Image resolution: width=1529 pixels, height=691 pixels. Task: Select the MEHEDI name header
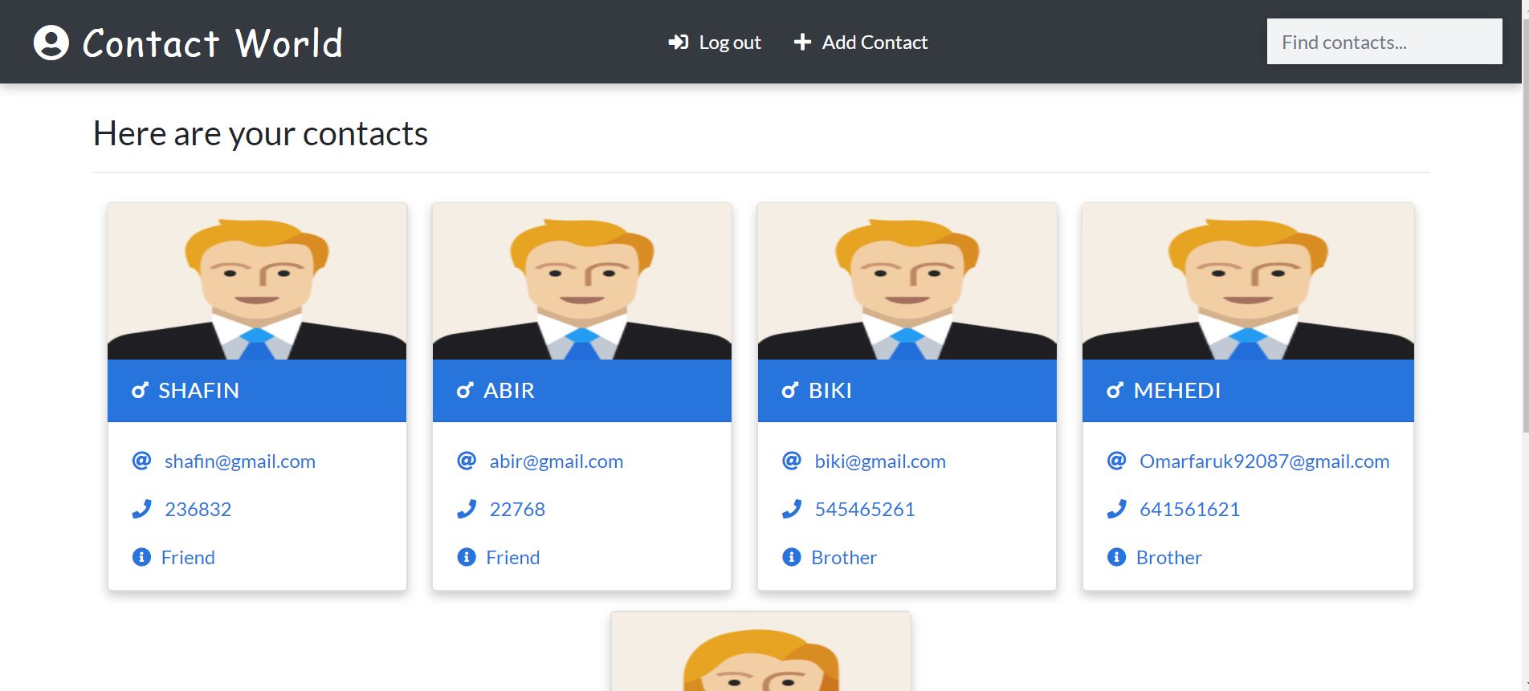pyautogui.click(x=1248, y=391)
